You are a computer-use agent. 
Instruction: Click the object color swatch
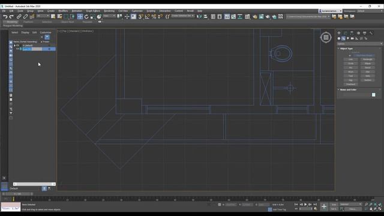tap(373, 95)
